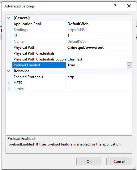The height and width of the screenshot is (170, 137).
Task: Click the Cancel button
Action: (x=119, y=161)
